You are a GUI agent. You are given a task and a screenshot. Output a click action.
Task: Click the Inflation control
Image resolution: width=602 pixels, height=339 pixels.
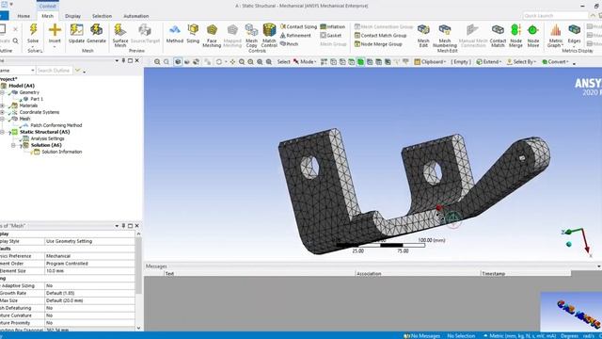coord(332,26)
